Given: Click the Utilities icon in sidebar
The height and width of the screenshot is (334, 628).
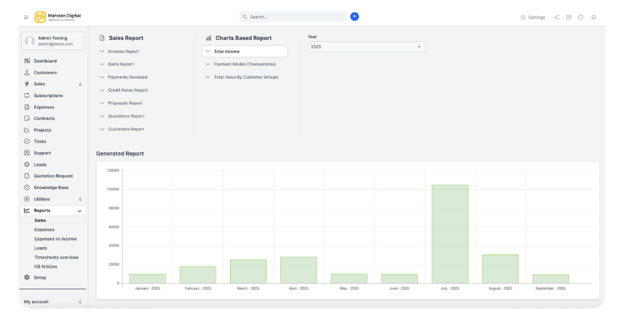Looking at the screenshot, I should point(27,199).
